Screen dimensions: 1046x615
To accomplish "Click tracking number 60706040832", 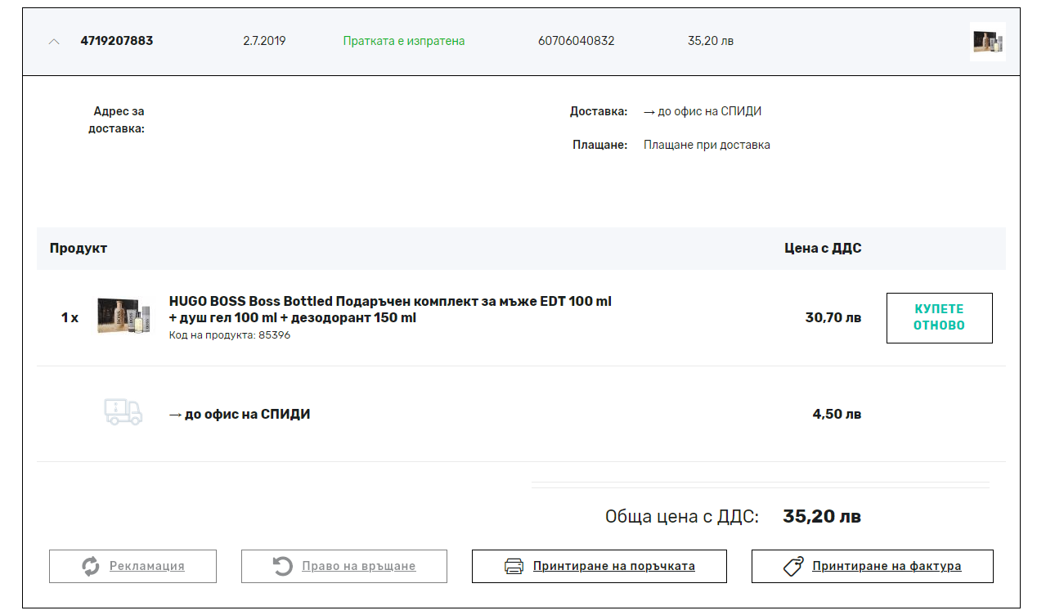I will pyautogui.click(x=576, y=41).
